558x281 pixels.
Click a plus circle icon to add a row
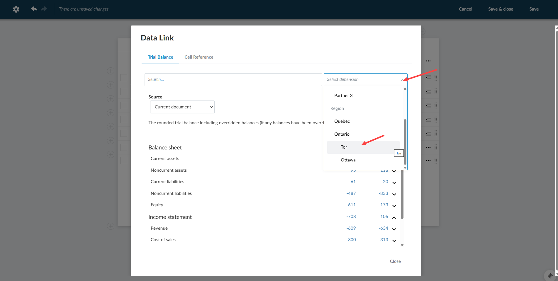click(x=111, y=71)
